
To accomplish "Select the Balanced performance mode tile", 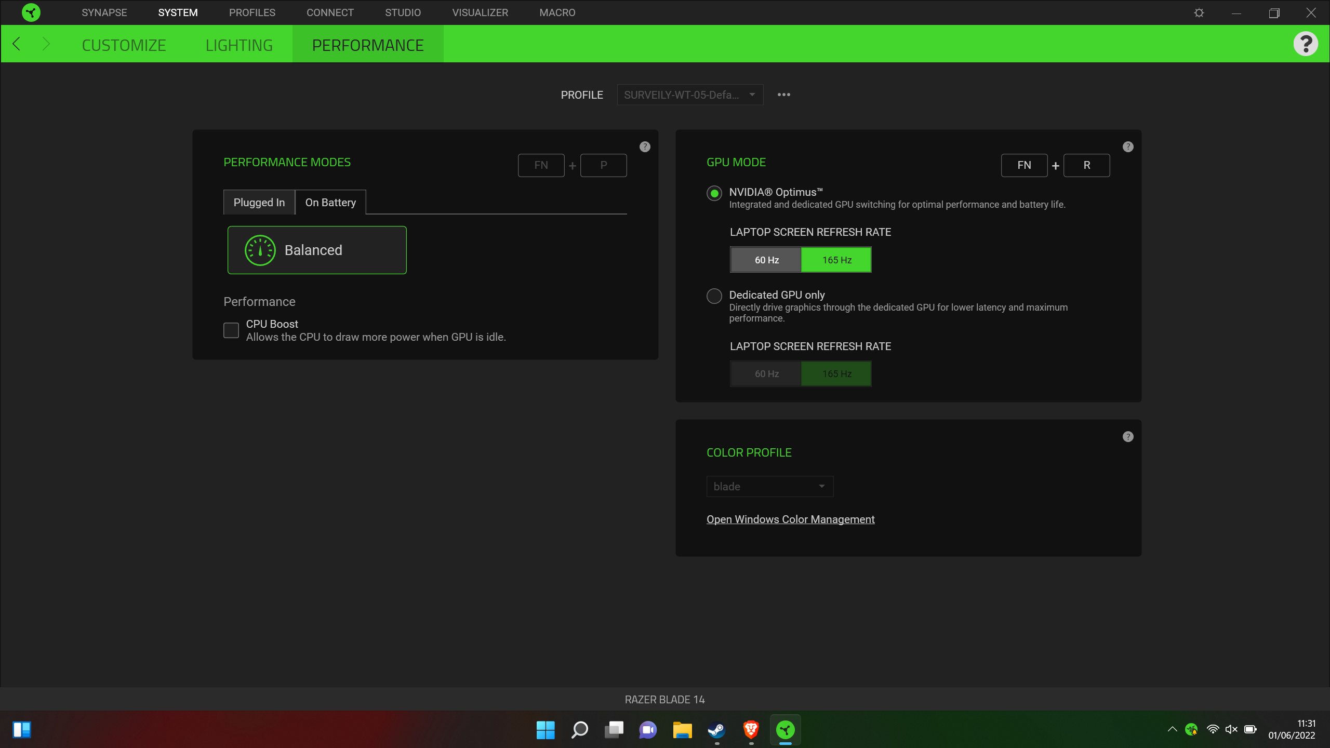I will coord(316,250).
